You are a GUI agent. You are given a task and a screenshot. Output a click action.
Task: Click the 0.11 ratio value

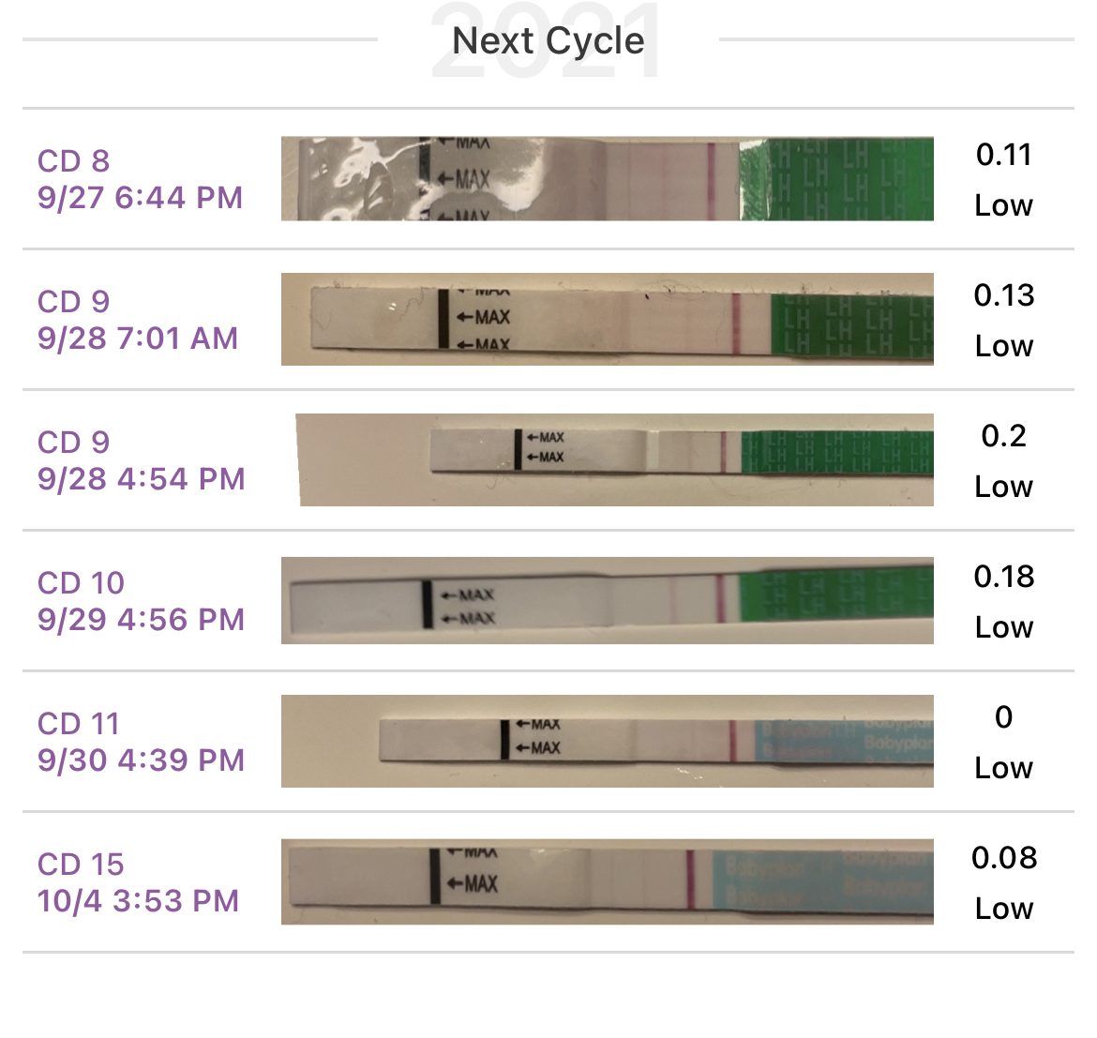click(1003, 155)
